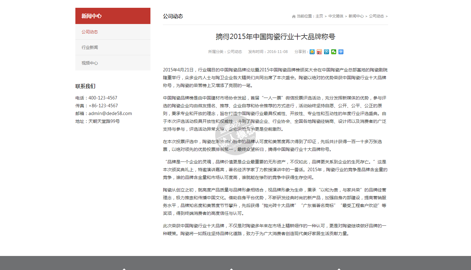The height and width of the screenshot is (270, 471).
Task: Share article to Sina Weibo
Action: click(319, 52)
